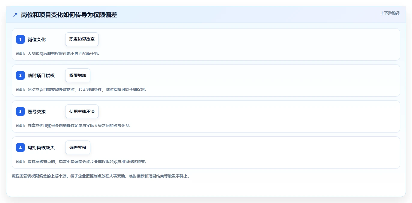The image size is (412, 203).
Task: Select the 账号交接 step title
Action: pos(37,111)
